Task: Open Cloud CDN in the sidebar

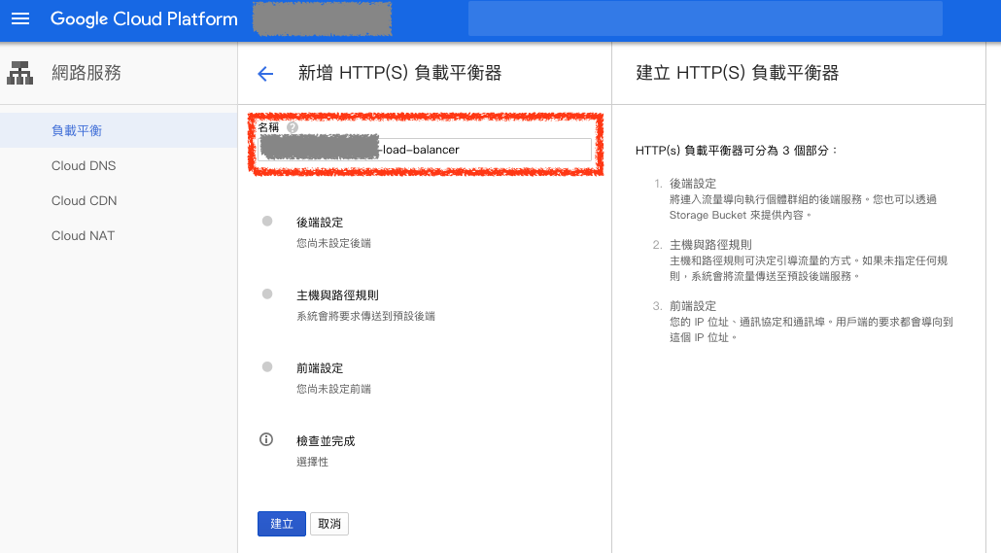Action: (84, 200)
